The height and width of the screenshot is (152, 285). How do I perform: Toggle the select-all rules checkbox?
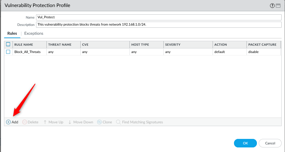coord(8,44)
